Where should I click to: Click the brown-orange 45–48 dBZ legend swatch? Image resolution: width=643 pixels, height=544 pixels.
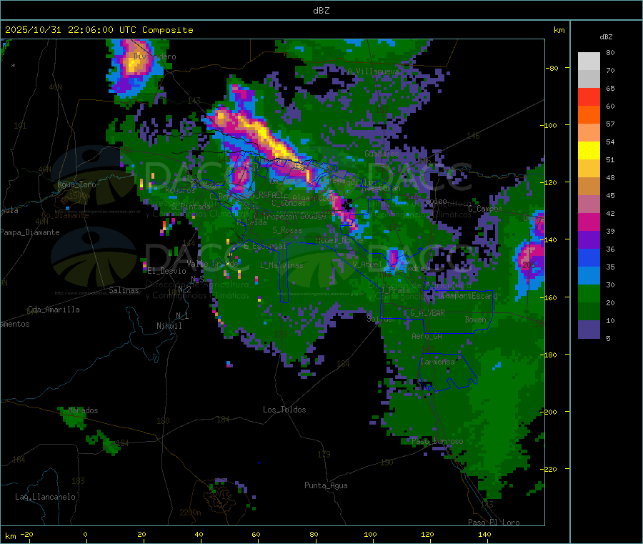pos(589,187)
